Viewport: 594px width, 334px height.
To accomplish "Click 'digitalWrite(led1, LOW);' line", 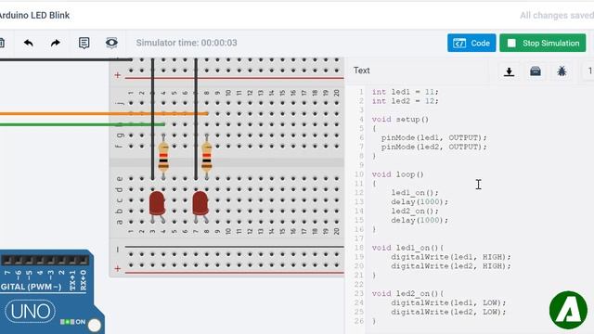I will tap(448, 302).
